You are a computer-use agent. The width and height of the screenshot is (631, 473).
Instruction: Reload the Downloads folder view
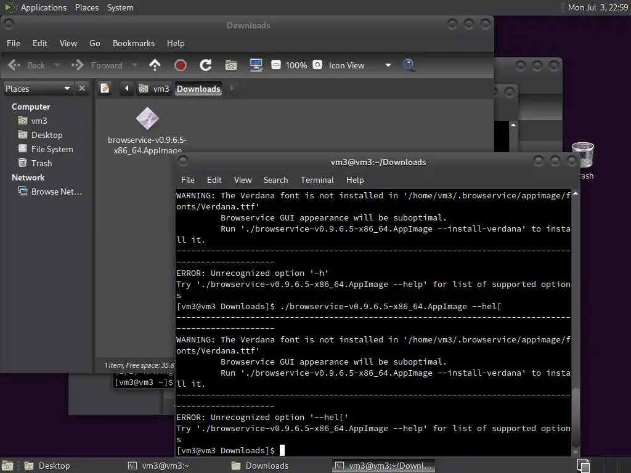[206, 65]
